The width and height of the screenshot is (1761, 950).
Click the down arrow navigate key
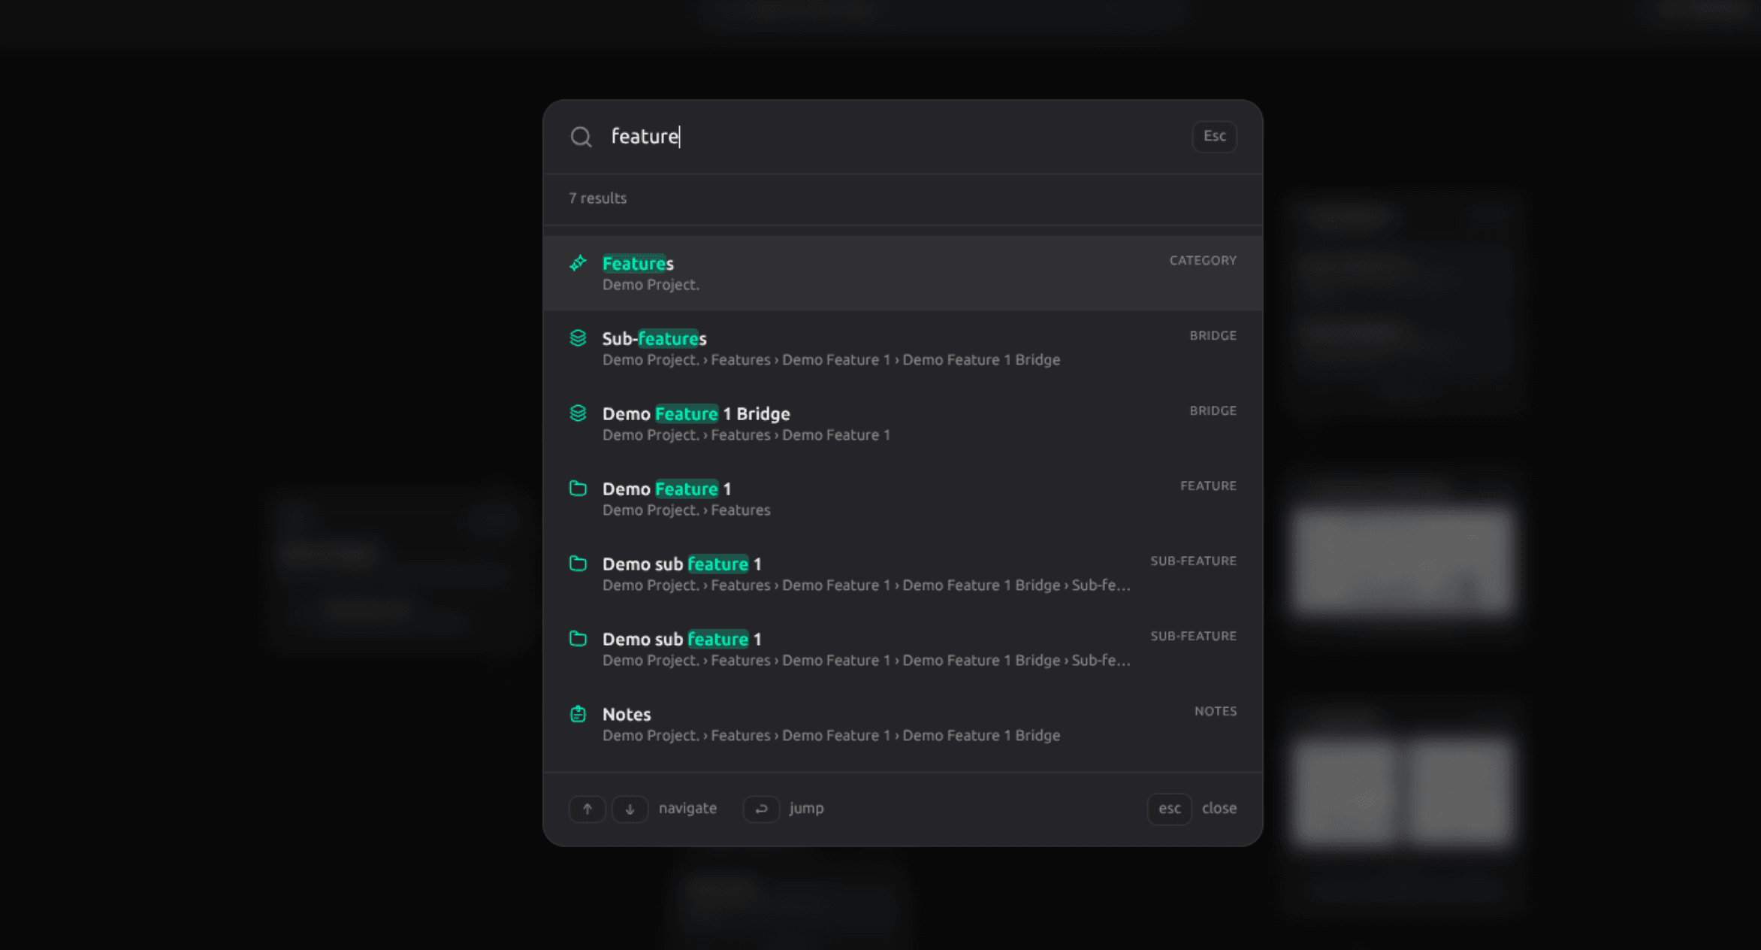tap(630, 809)
